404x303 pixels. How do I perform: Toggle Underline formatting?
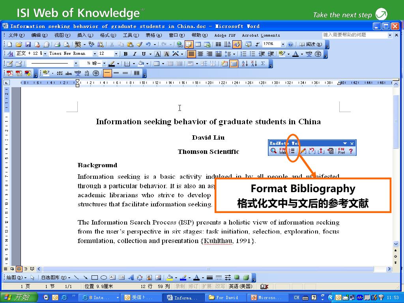click(144, 54)
